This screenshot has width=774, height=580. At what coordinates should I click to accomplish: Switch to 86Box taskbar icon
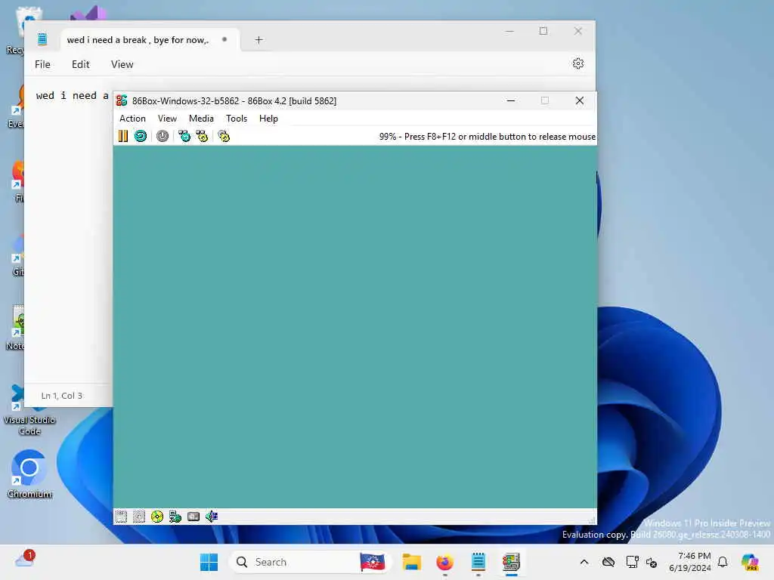coord(512,562)
